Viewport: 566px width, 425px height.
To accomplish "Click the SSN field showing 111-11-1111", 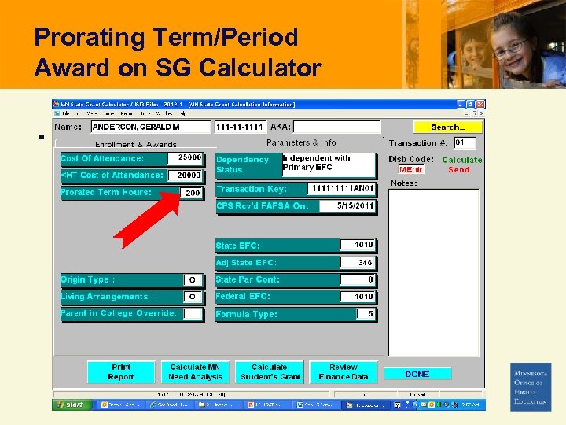I will tap(241, 127).
